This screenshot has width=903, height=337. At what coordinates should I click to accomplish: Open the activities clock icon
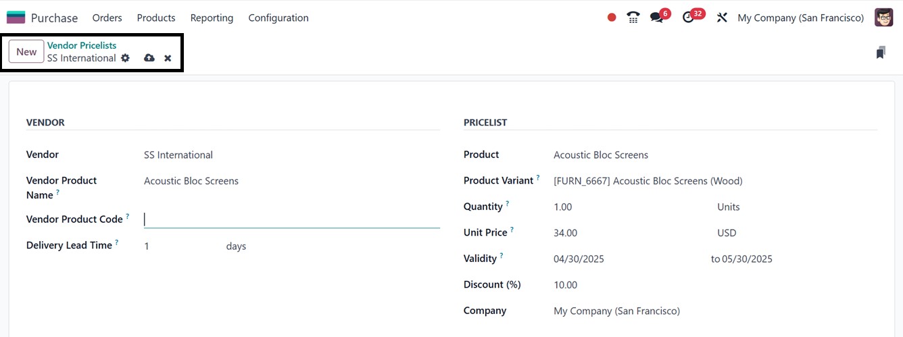[689, 18]
